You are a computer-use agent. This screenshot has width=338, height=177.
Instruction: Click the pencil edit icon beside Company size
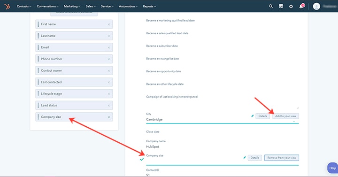pyautogui.click(x=245, y=158)
